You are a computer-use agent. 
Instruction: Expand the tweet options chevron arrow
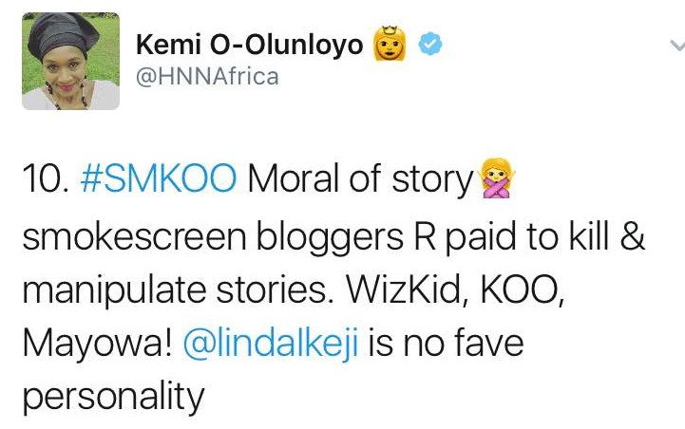pyautogui.click(x=676, y=45)
